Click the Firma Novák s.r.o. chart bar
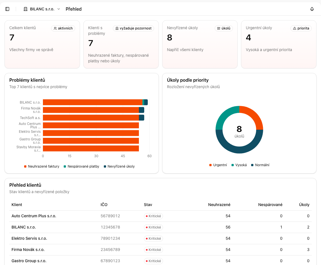The image size is (321, 265). pyautogui.click(x=93, y=110)
